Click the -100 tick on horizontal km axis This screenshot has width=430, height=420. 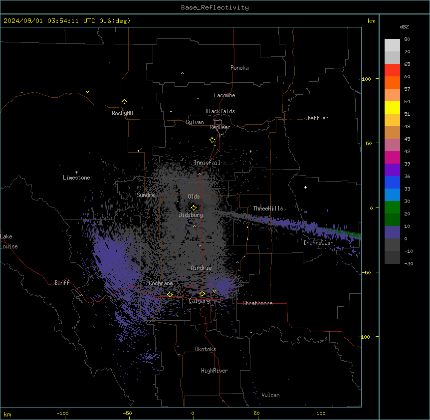point(62,413)
